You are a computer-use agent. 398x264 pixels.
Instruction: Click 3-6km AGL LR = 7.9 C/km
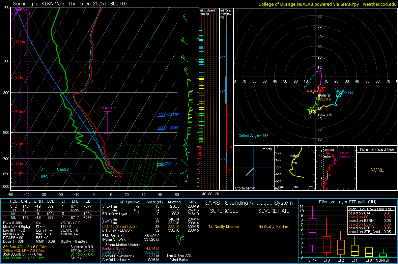(23, 251)
